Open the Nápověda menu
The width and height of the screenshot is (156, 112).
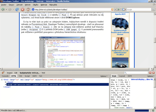(53, 5)
